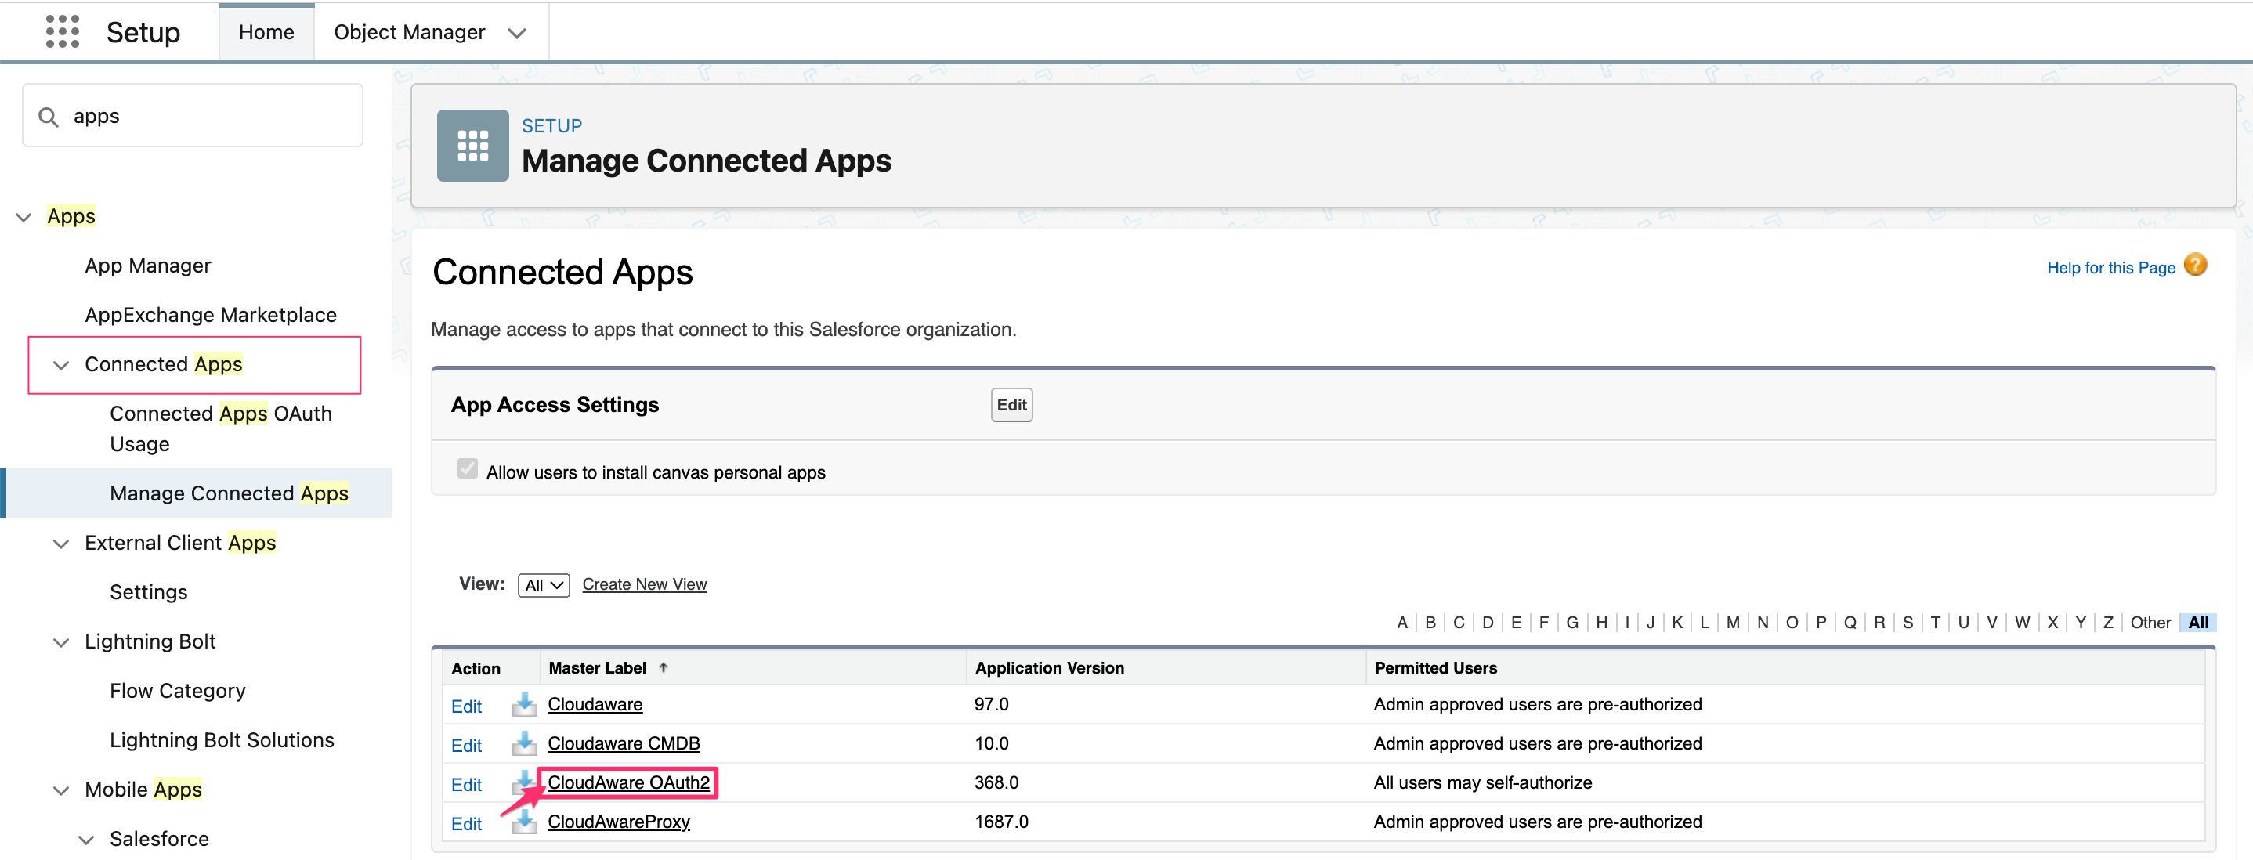Click the install icon beside CloudAwareProxy

[523, 822]
